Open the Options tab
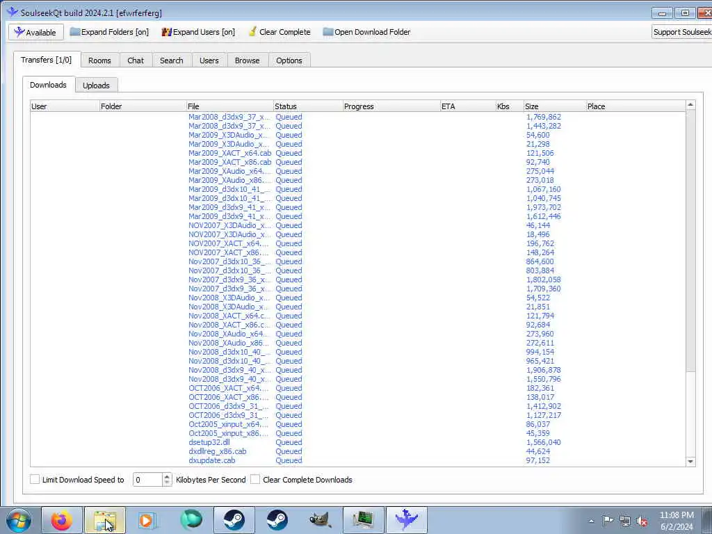Image resolution: width=712 pixels, height=534 pixels. (289, 60)
